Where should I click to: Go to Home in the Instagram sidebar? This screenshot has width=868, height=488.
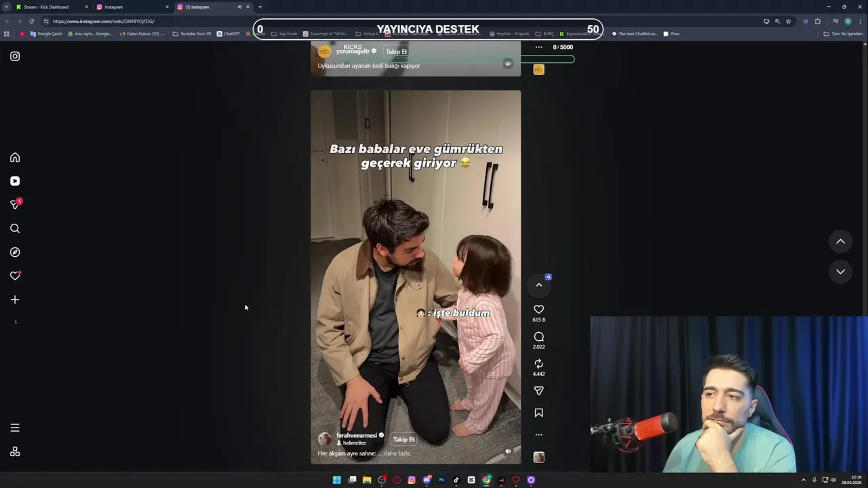pyautogui.click(x=15, y=157)
